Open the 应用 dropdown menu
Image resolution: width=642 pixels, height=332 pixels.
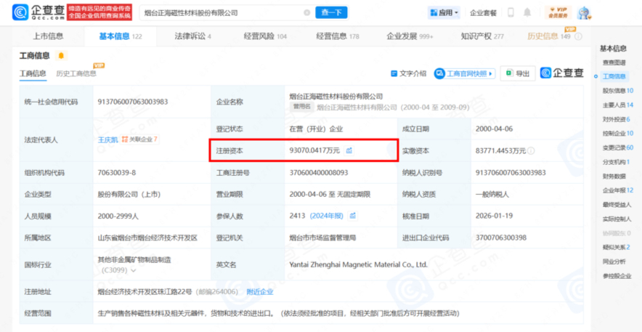pos(444,12)
